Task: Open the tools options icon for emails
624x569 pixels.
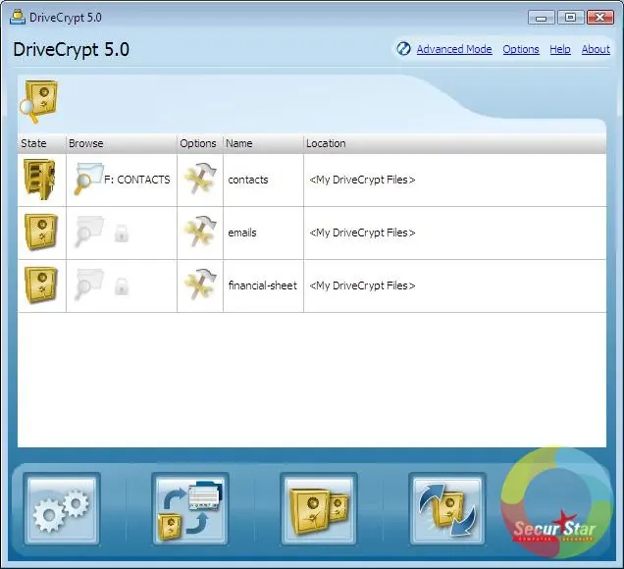Action: pos(200,232)
